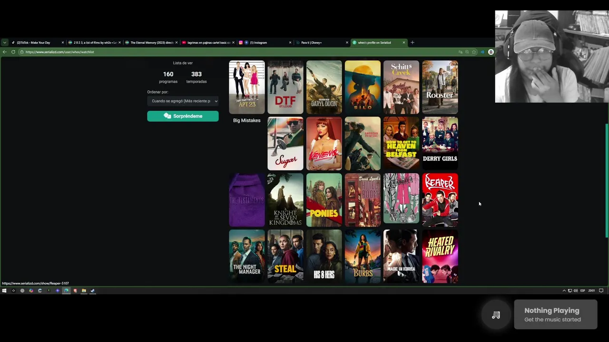Open the Ponies show poster

coord(324,200)
